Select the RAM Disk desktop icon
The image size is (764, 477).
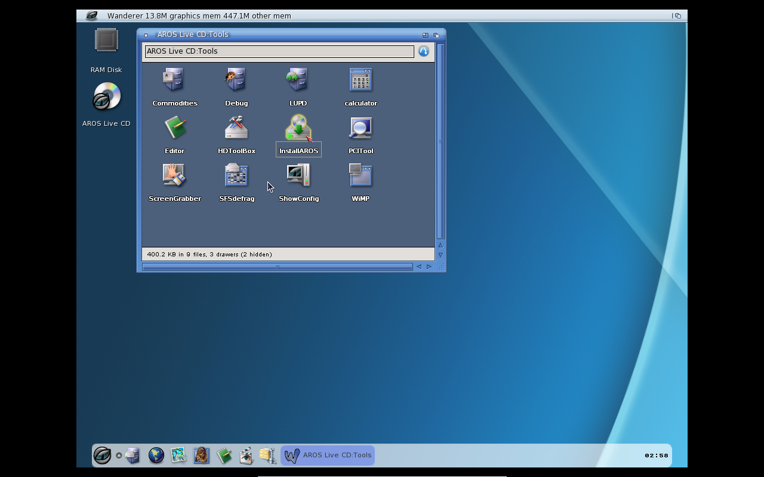pyautogui.click(x=106, y=41)
